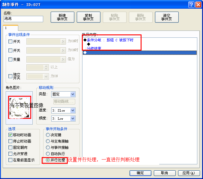Open first 开关 selector arrow
The image size is (203, 179).
tap(63, 42)
